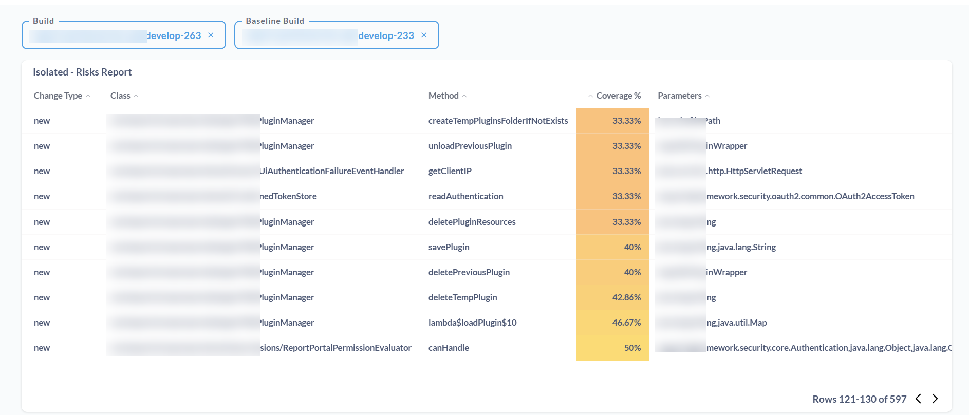Click ng,java.util.Map parameter cell
The image size is (969, 415).
point(736,323)
